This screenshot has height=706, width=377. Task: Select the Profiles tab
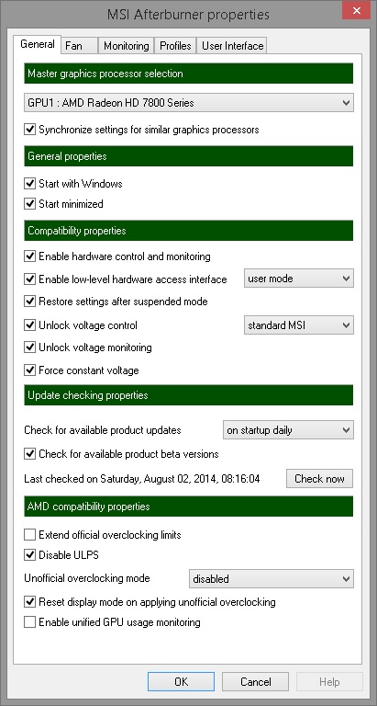click(175, 45)
